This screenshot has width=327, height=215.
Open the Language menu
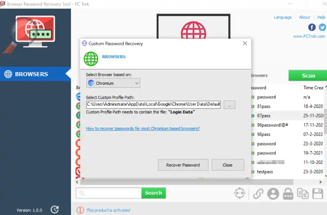282,17
